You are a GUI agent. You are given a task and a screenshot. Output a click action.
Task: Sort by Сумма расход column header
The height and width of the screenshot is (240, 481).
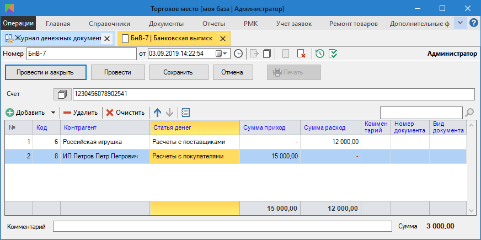click(x=331, y=127)
